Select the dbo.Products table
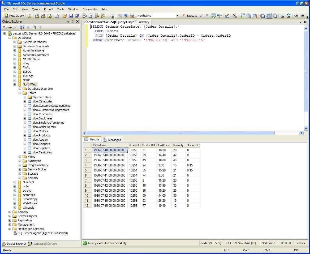 click(41, 135)
